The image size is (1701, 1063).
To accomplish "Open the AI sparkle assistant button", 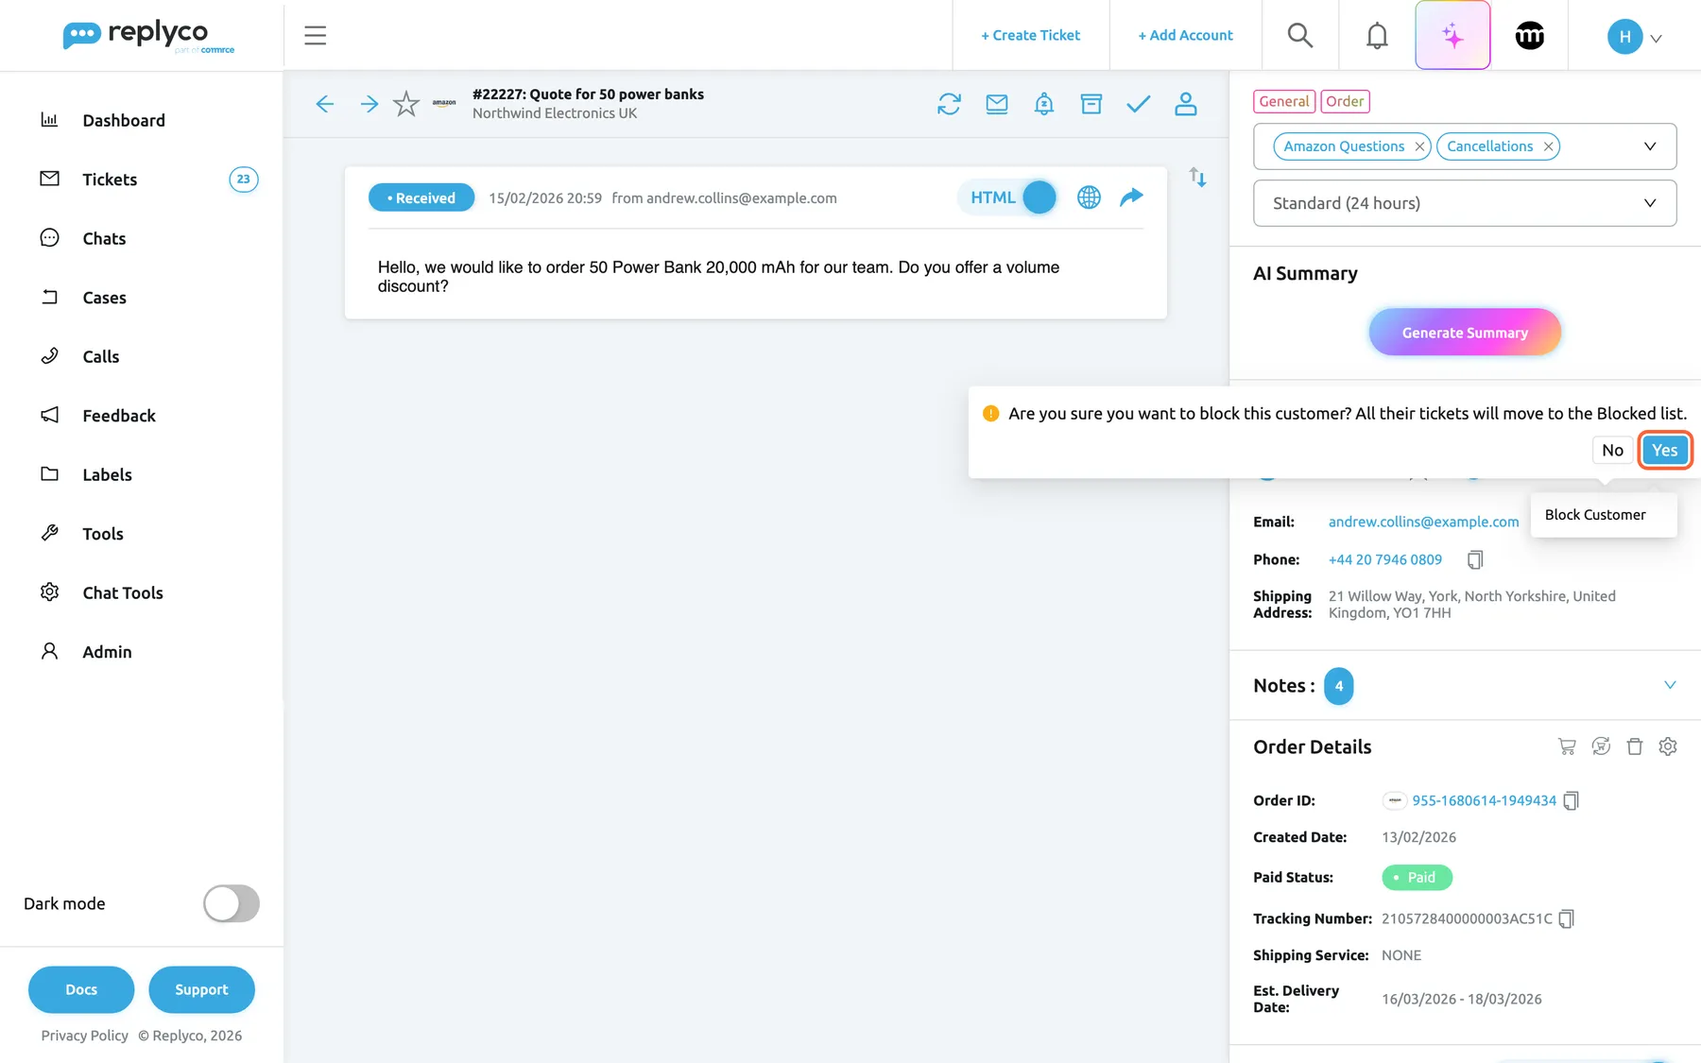I will click(x=1452, y=35).
